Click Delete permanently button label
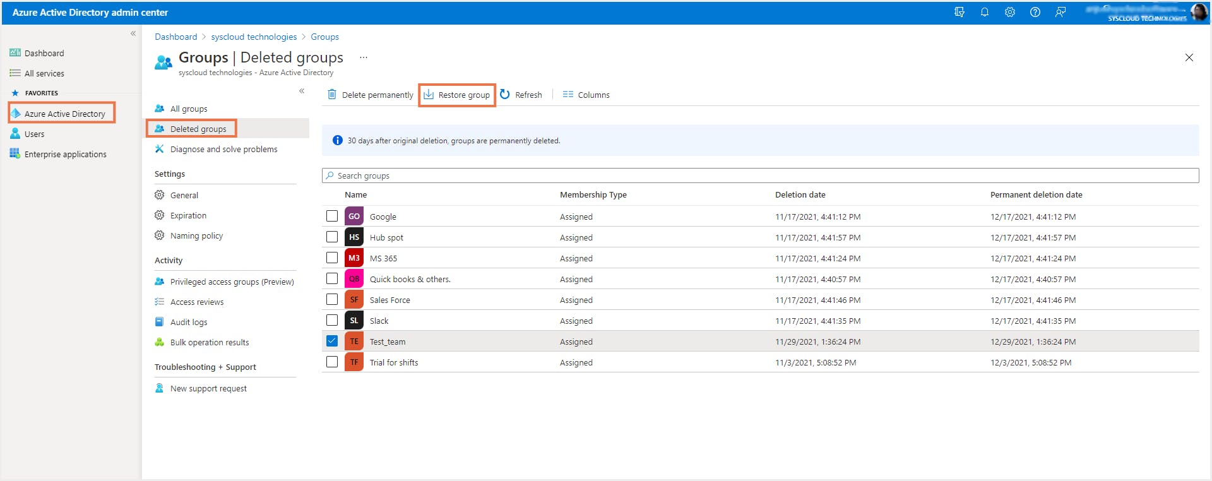 coord(377,95)
